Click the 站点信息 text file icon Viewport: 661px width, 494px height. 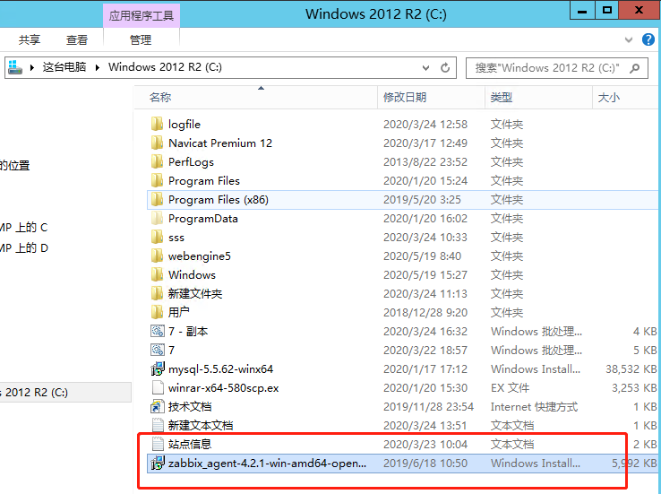click(158, 444)
